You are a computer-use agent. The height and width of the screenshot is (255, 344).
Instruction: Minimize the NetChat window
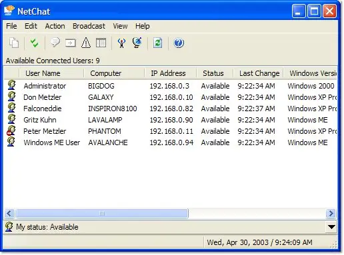click(x=299, y=11)
